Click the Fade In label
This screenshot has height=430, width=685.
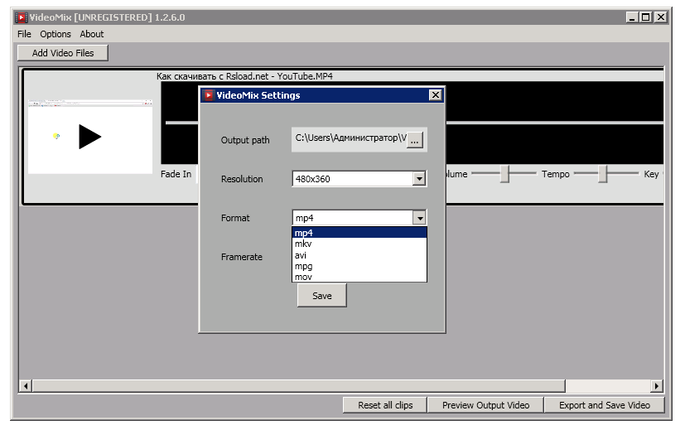176,174
